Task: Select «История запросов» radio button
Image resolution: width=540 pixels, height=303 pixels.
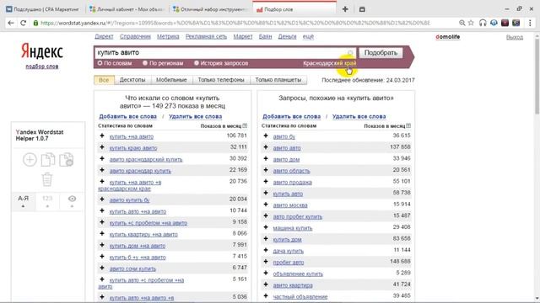Action: click(x=197, y=63)
